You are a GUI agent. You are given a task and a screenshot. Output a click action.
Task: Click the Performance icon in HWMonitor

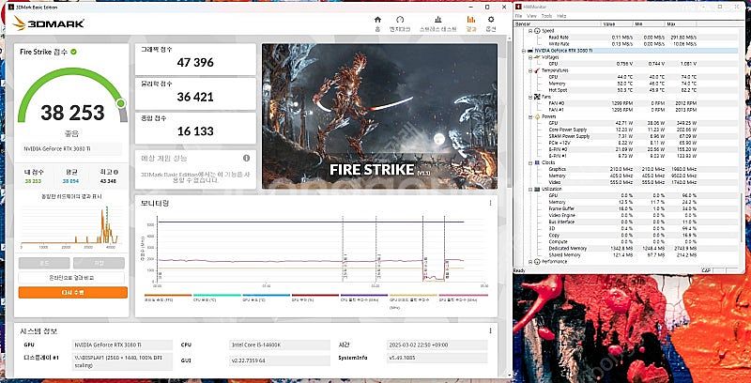(537, 262)
